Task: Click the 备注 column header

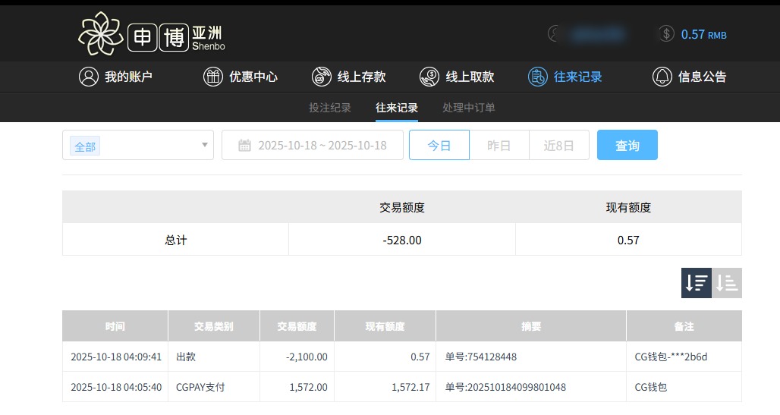Action: click(x=684, y=326)
